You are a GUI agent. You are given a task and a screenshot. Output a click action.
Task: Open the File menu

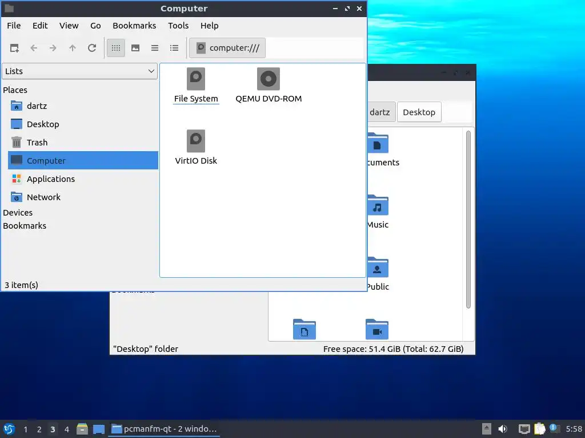click(x=14, y=26)
